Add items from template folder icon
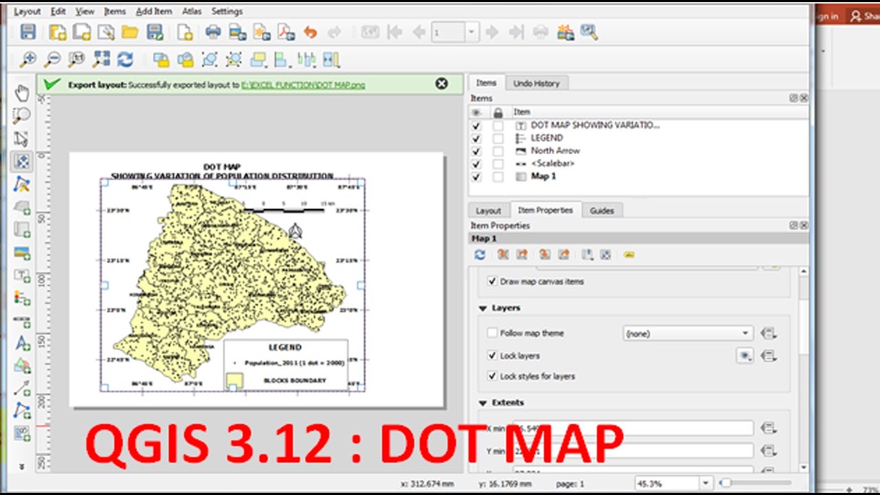Screen dimensions: 880x495 [x=130, y=32]
